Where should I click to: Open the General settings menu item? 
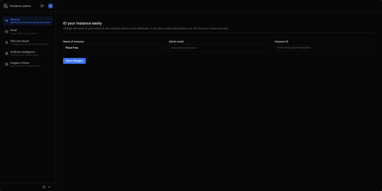coord(28,21)
